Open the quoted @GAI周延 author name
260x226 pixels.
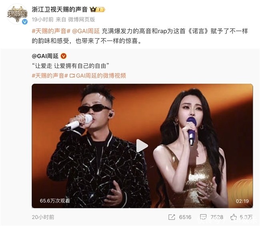(x=45, y=56)
